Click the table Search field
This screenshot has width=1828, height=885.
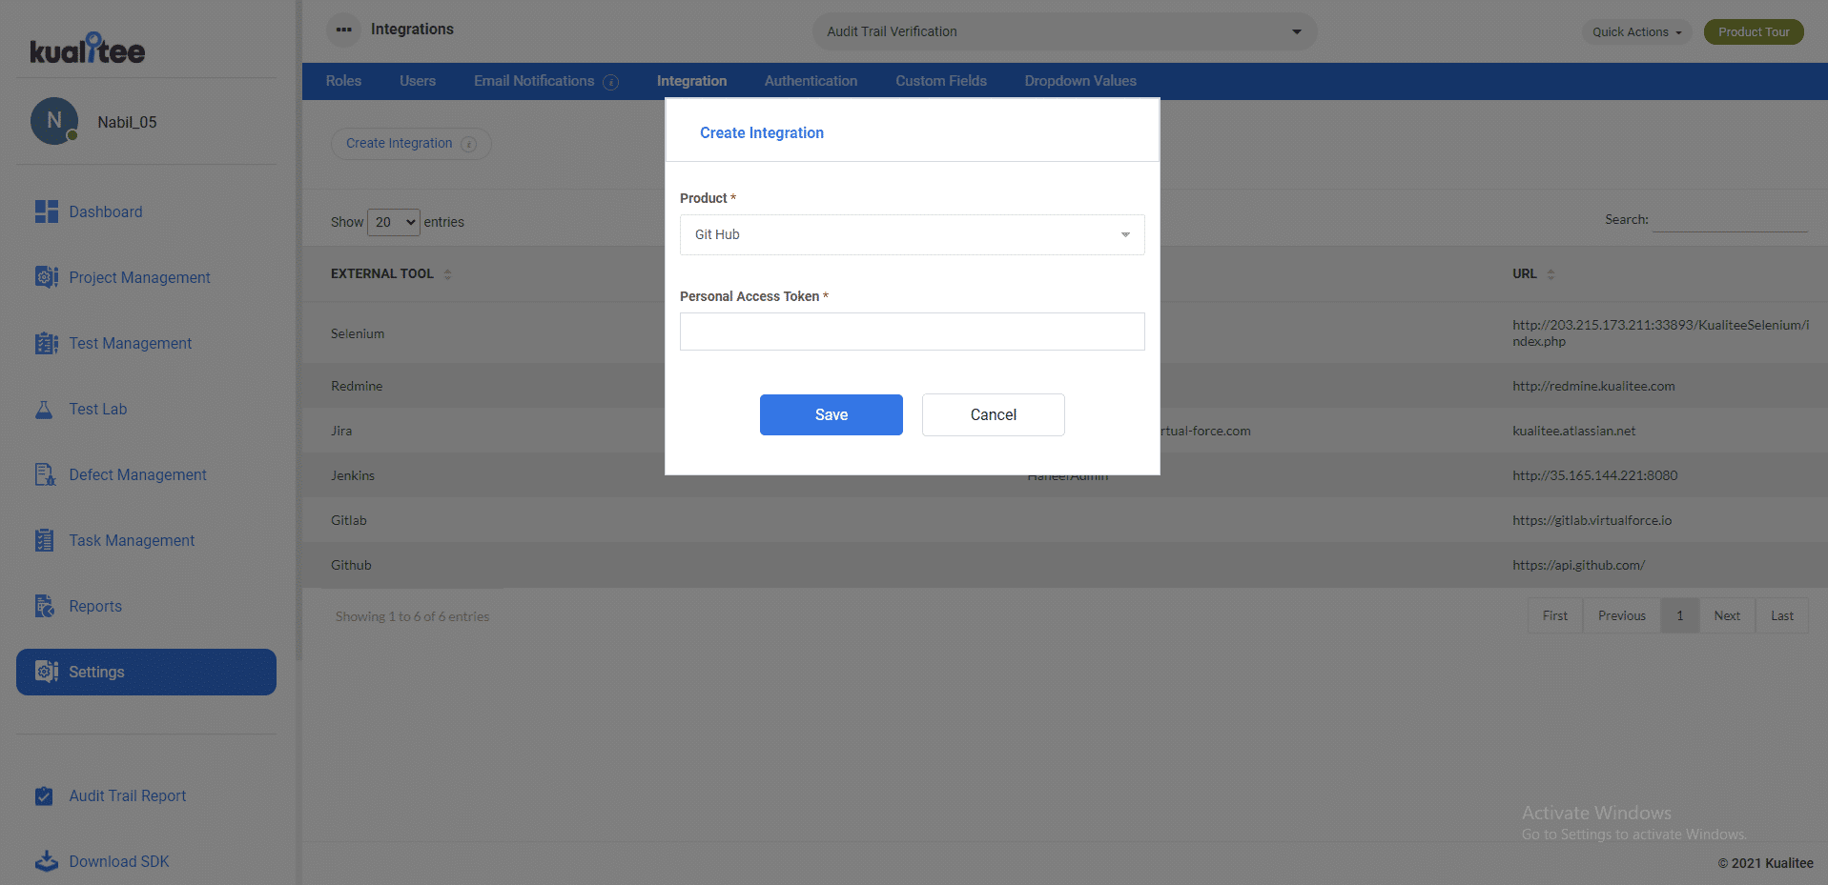pos(1730,220)
